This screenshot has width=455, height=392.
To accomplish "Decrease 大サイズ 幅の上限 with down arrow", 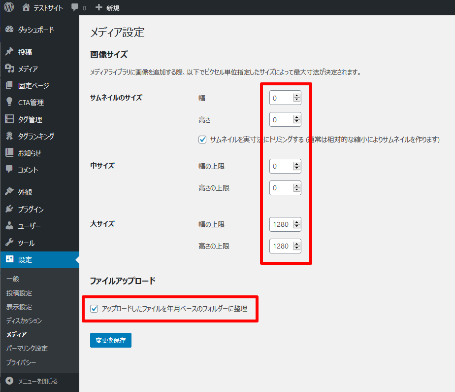I will (296, 226).
